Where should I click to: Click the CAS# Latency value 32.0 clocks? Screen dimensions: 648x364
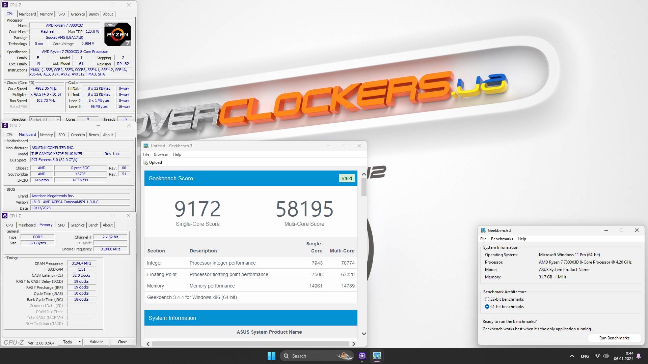(81, 275)
